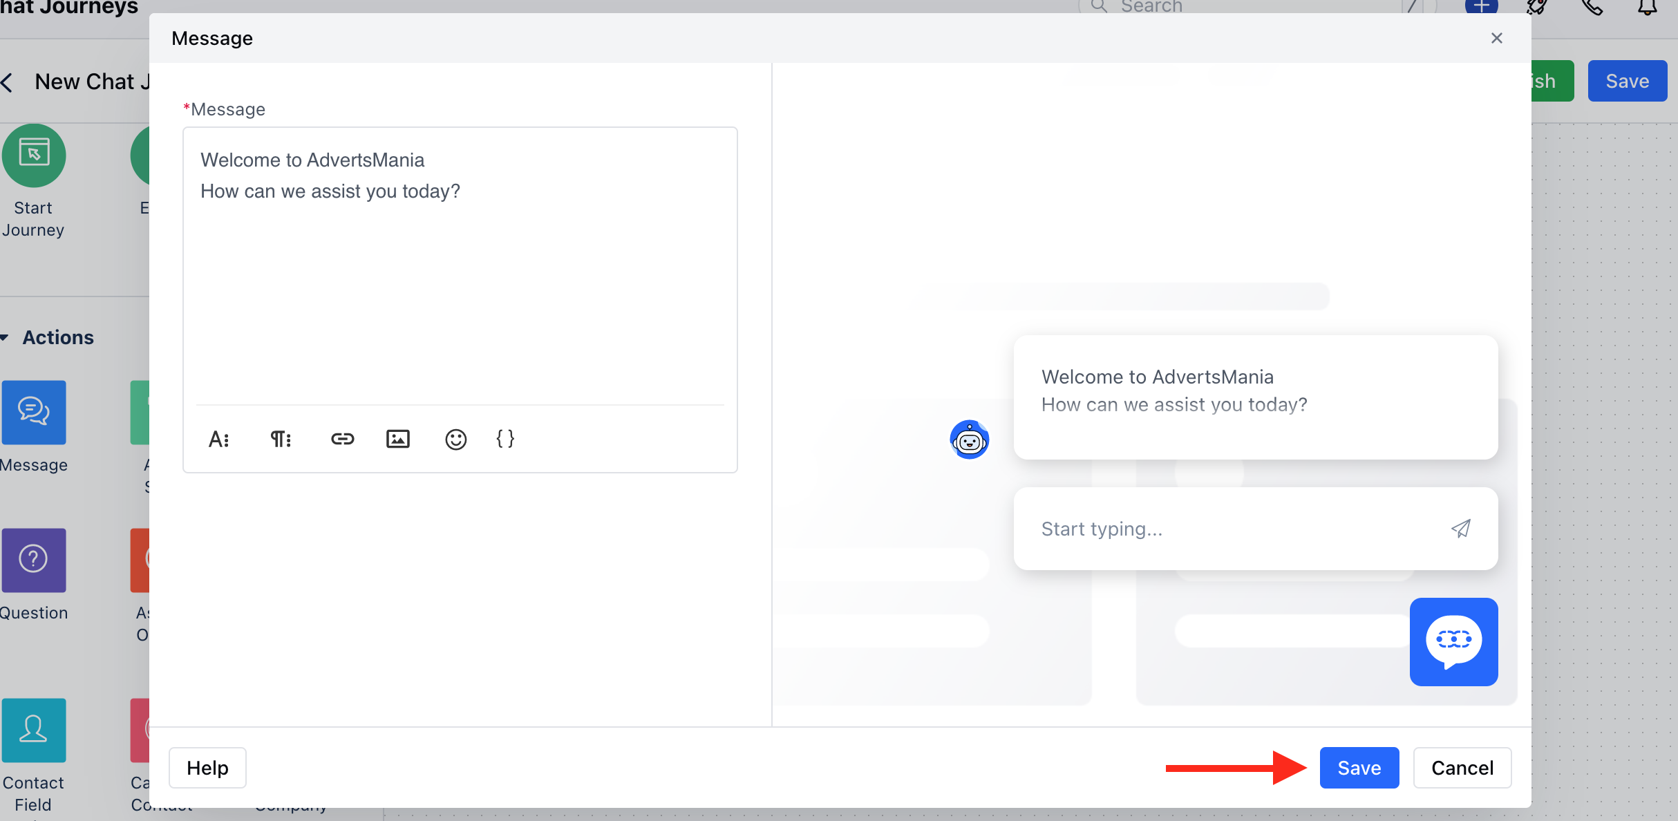Viewport: 1678px width, 821px height.
Task: Open the emoji picker
Action: 456,440
